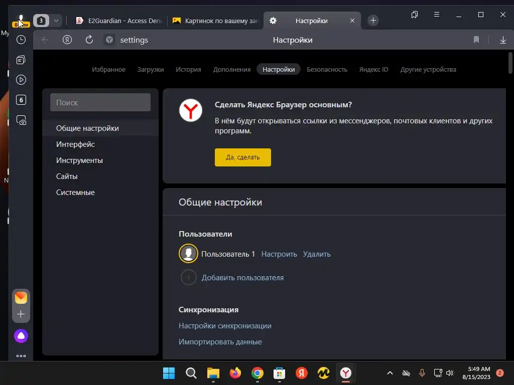Launch Alice voice assistant purple icon
514x385 pixels.
tap(21, 336)
